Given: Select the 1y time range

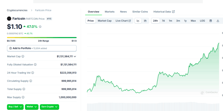Looking at the screenshot, I should tap(185, 21).
